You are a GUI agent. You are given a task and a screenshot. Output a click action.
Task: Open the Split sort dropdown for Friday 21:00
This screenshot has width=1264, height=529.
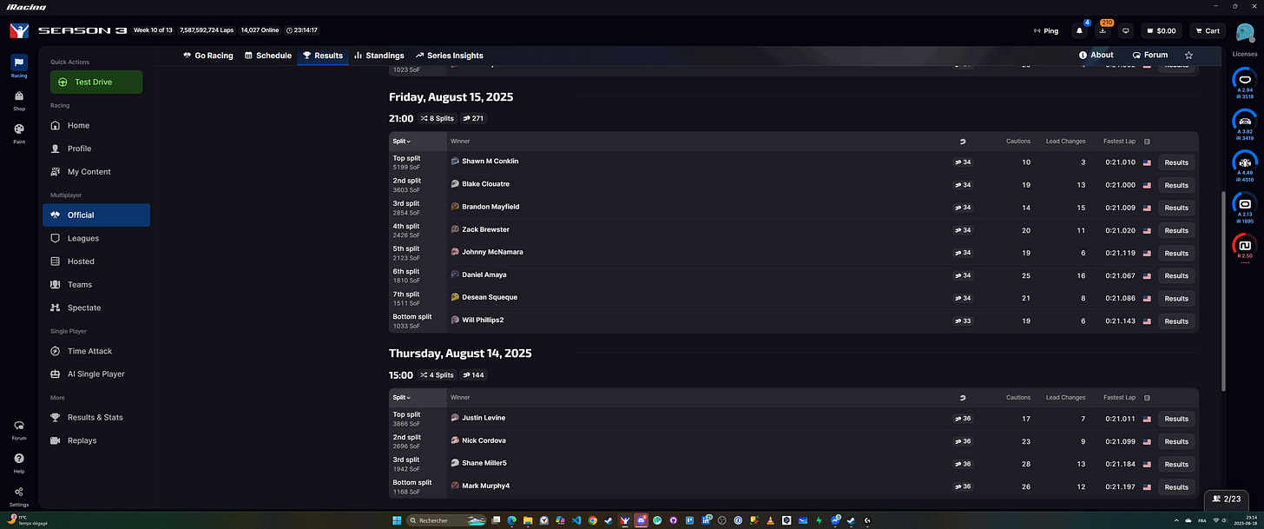[402, 141]
